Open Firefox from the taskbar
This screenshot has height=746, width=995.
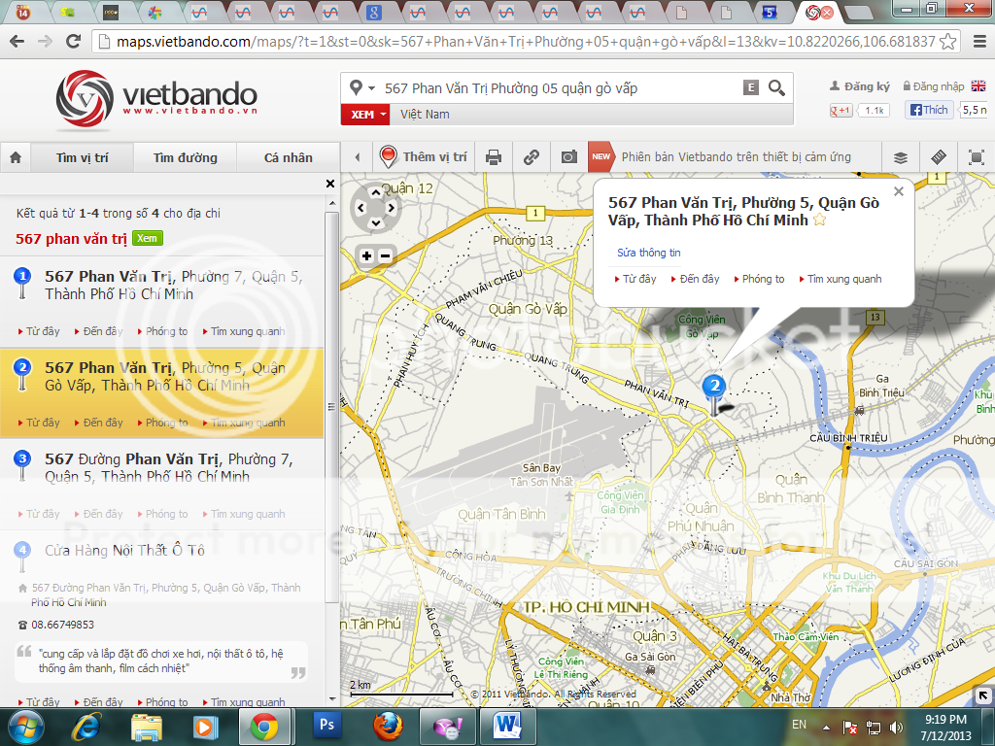(388, 725)
